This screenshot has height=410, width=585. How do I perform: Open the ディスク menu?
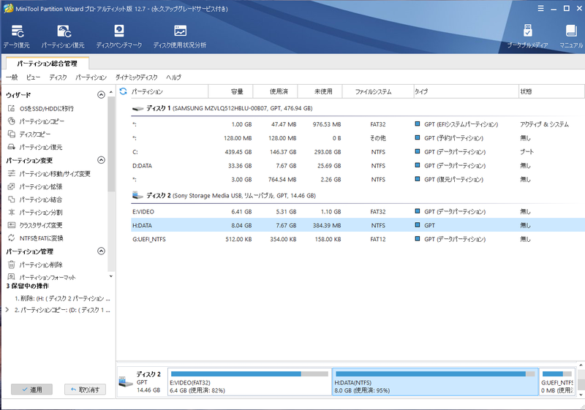[x=58, y=77]
